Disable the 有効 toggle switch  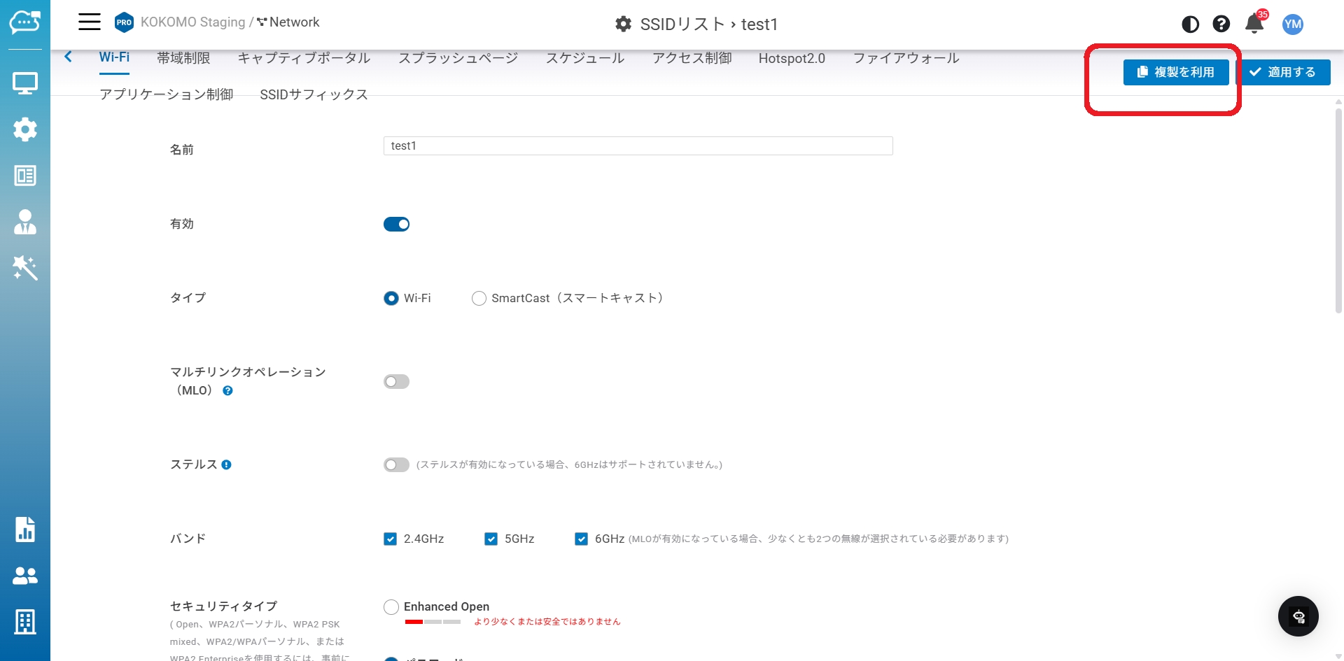[x=396, y=225]
